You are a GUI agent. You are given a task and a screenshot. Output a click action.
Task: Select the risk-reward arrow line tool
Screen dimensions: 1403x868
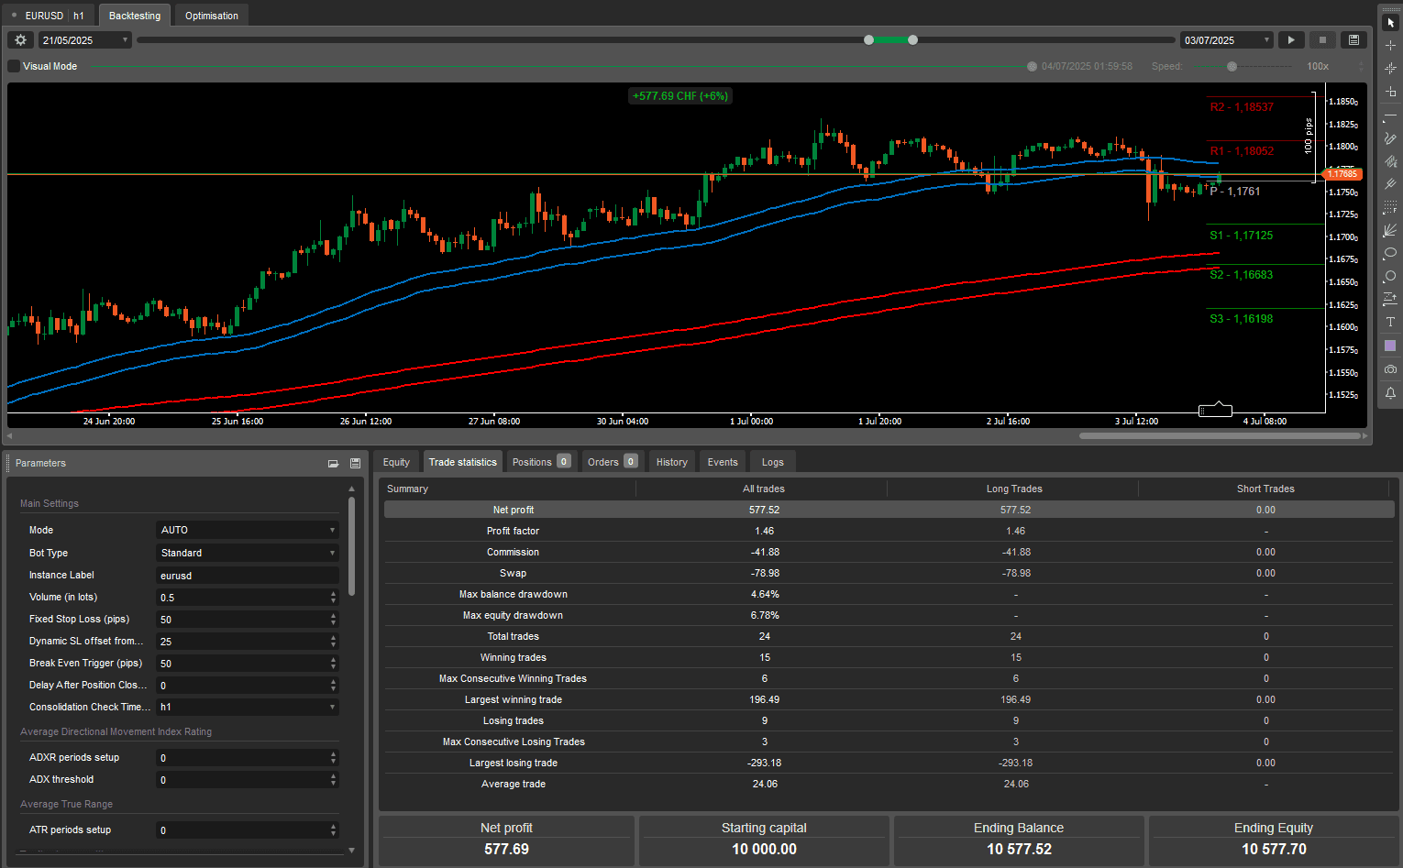click(1390, 299)
